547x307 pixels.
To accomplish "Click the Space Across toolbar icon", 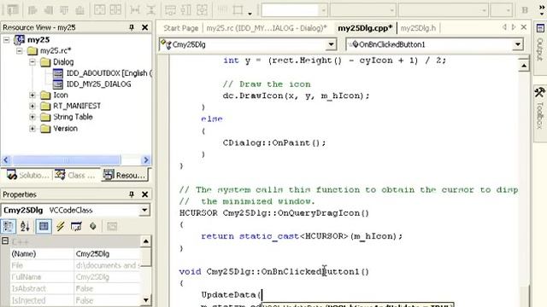I will [x=135, y=10].
